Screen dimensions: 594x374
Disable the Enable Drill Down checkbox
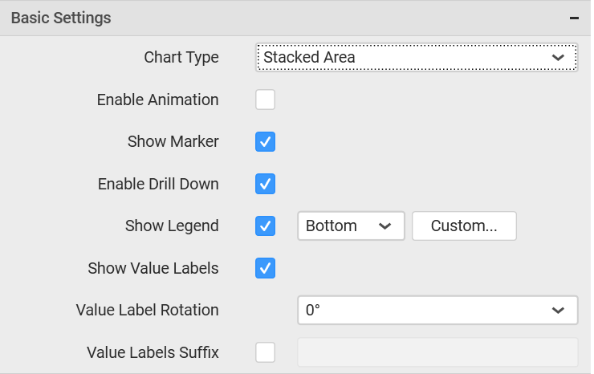[265, 184]
